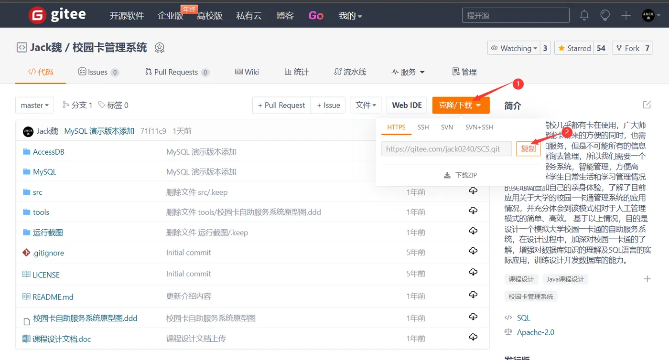
Task: Open the master branch dropdown
Action: point(34,105)
